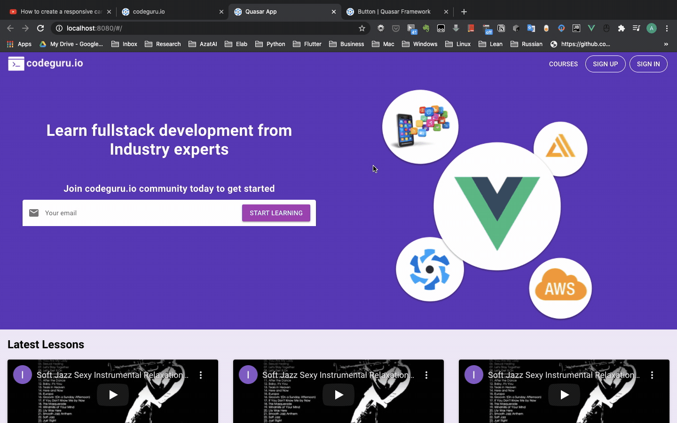Click the Vue logo circle
The image size is (677, 423).
[x=497, y=206]
